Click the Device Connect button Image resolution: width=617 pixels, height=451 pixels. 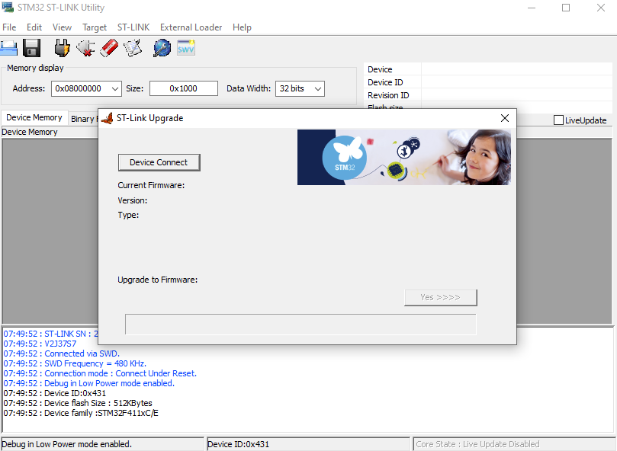coord(159,162)
